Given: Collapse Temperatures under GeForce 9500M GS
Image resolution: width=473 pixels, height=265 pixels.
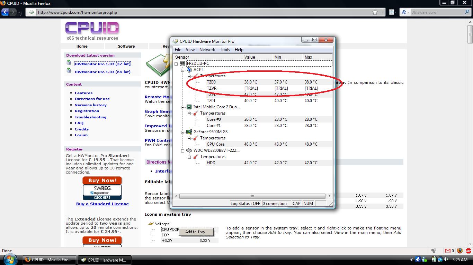Looking at the screenshot, I should [189, 138].
